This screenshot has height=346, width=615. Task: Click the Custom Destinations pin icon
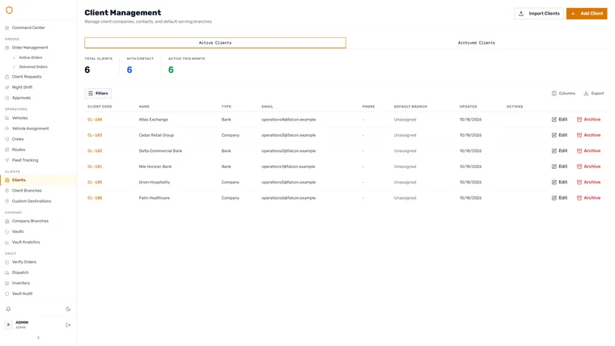pyautogui.click(x=6, y=201)
